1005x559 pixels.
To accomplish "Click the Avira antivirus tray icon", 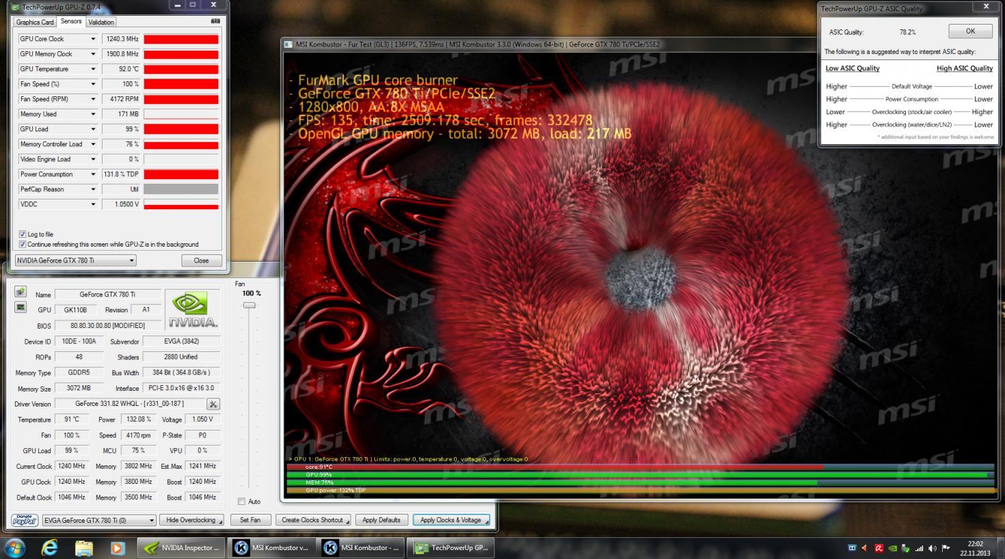I will [x=879, y=547].
